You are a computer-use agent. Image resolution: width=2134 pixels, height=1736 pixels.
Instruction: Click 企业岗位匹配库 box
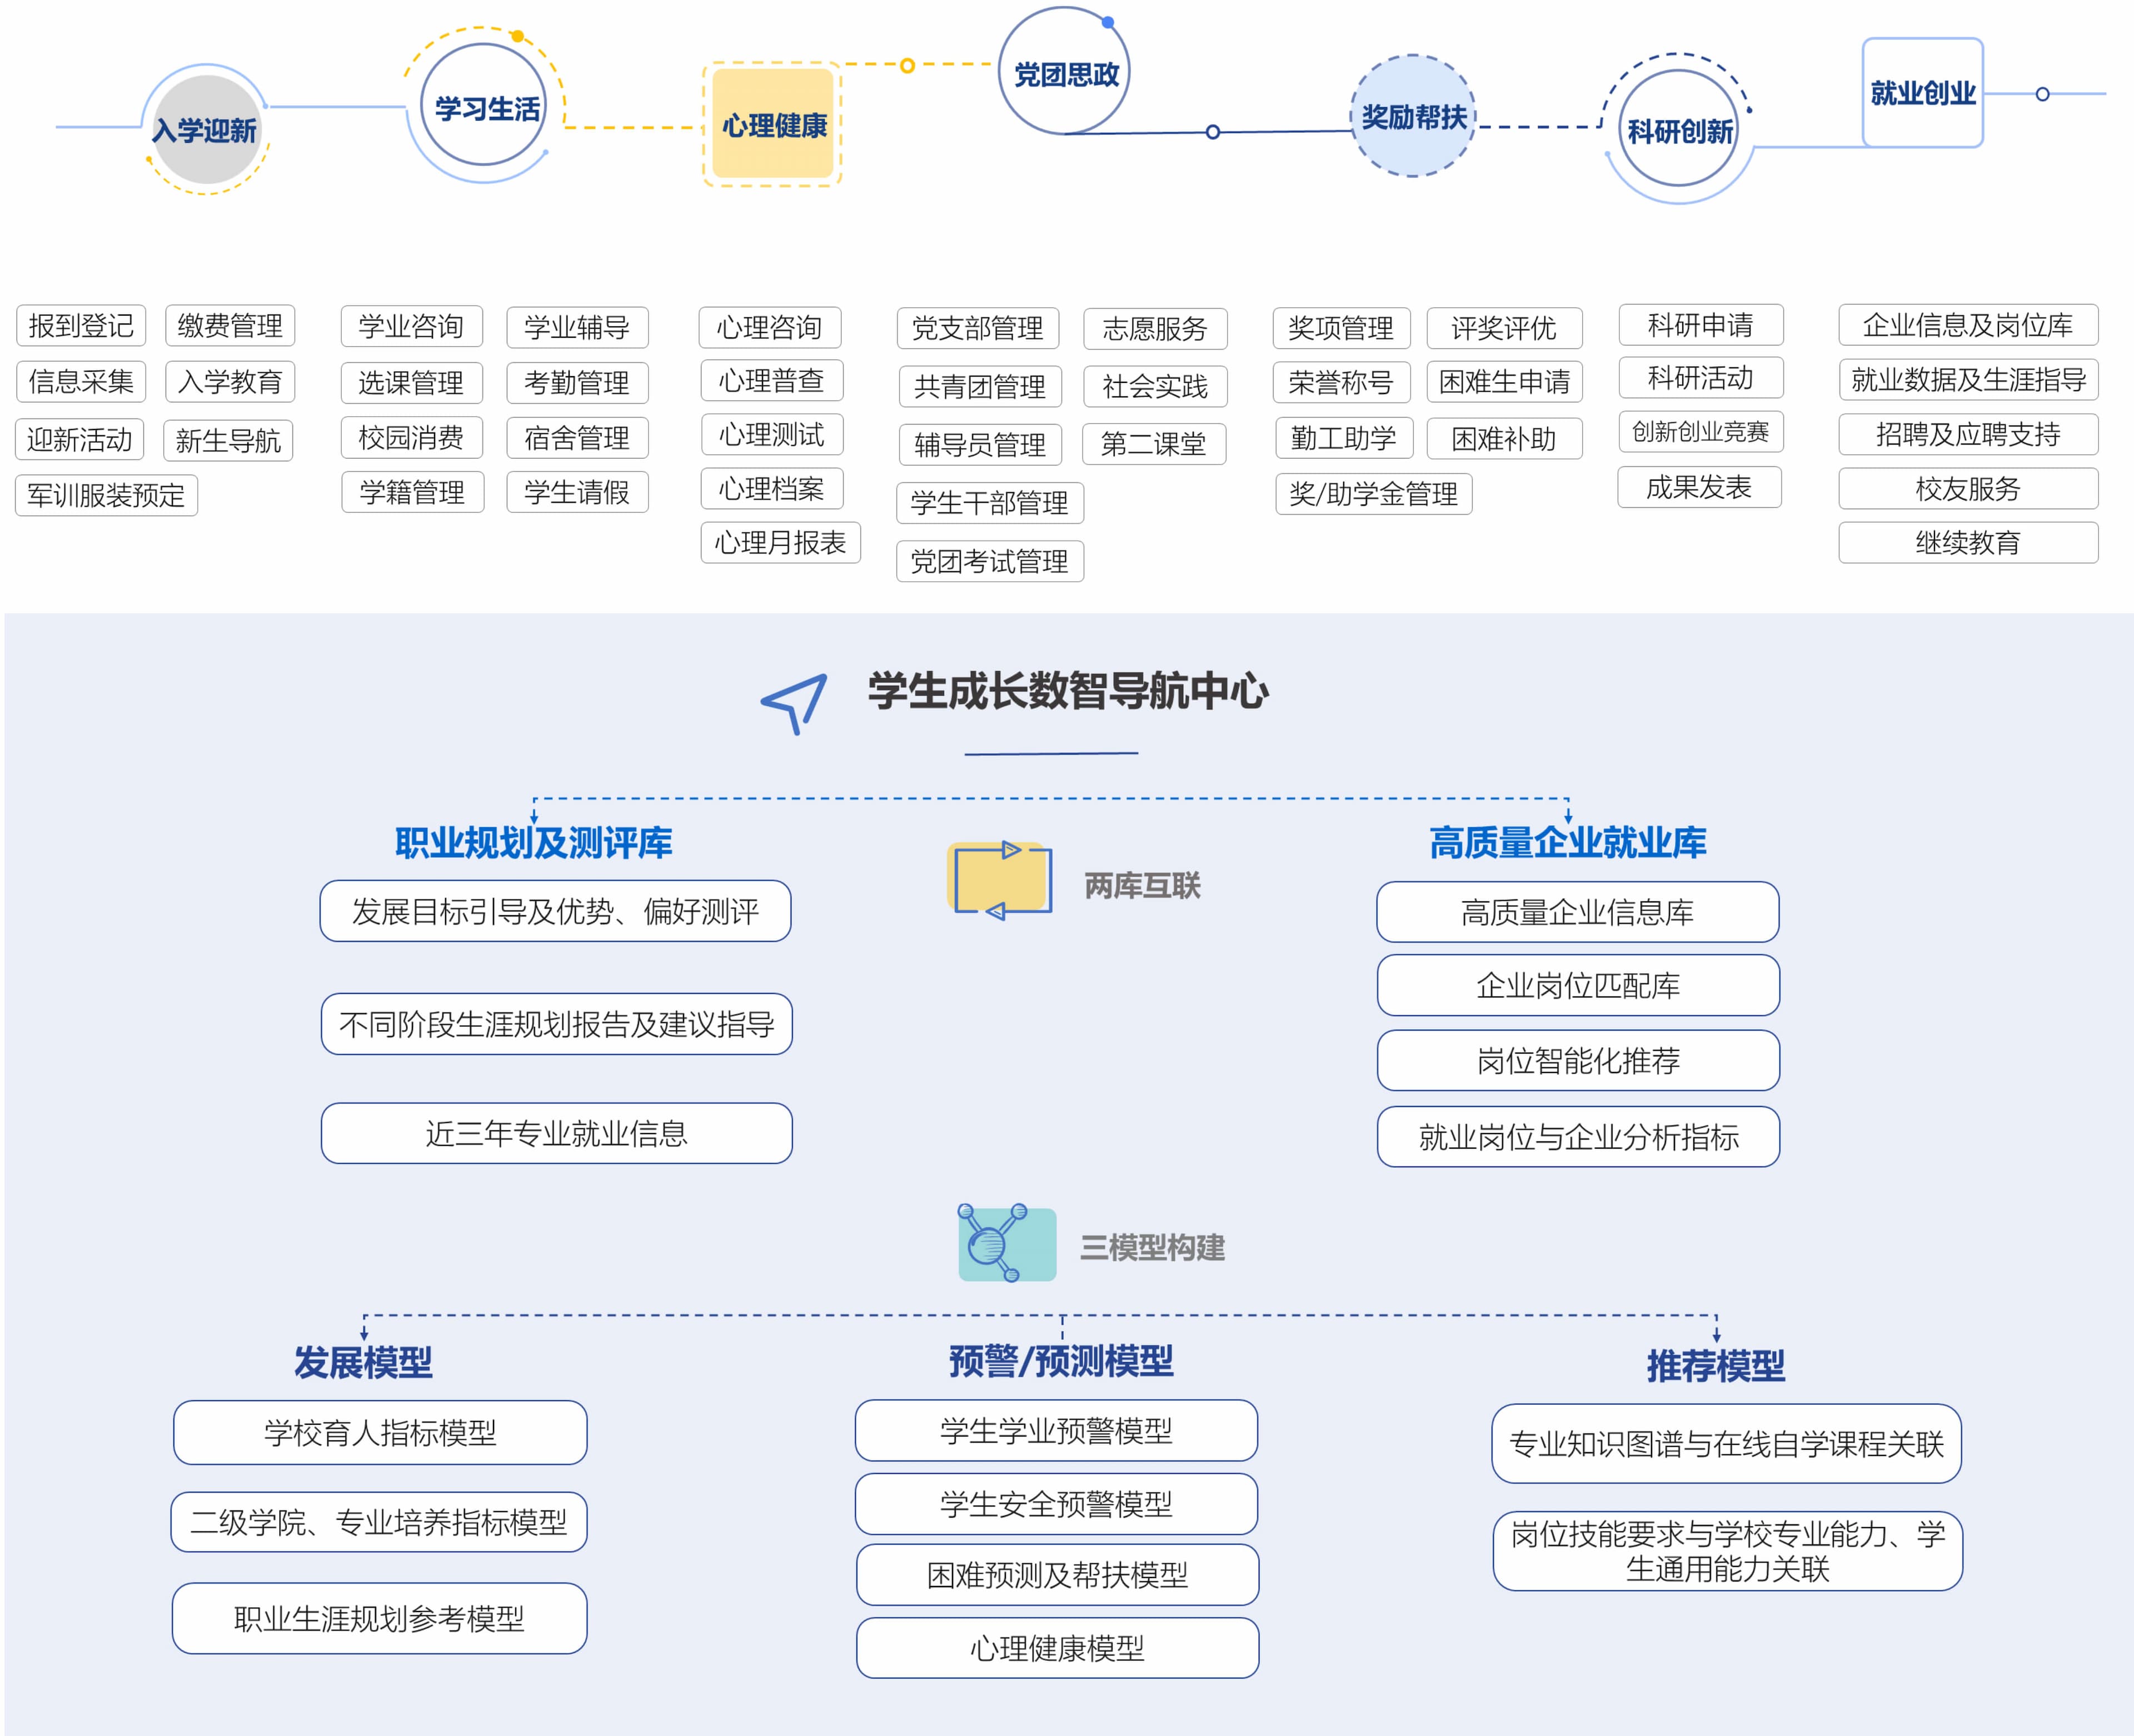(x=1579, y=986)
